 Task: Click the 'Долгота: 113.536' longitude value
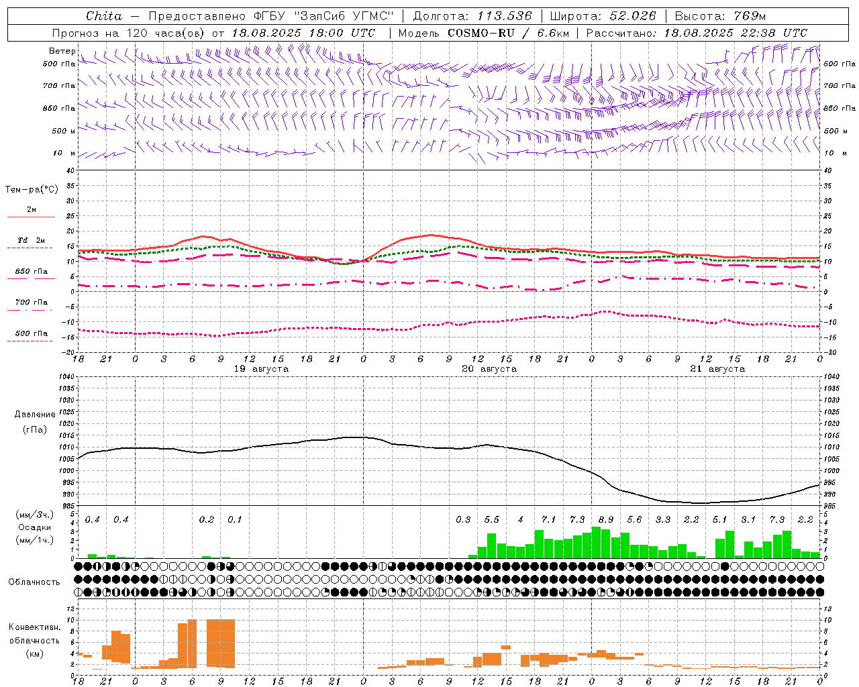pos(472,16)
